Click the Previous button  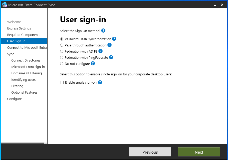point(150,152)
